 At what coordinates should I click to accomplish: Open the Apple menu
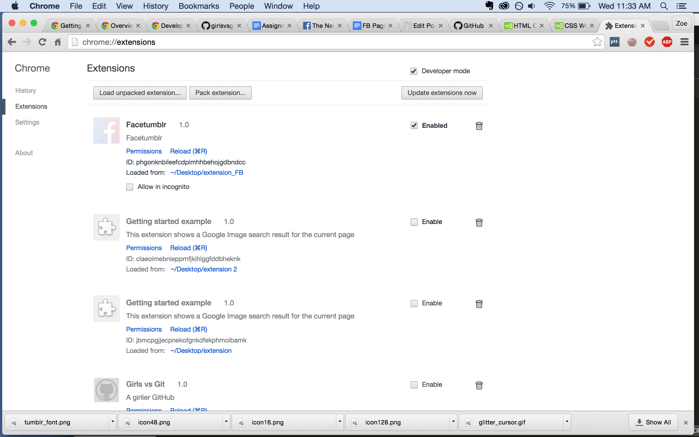[x=15, y=6]
